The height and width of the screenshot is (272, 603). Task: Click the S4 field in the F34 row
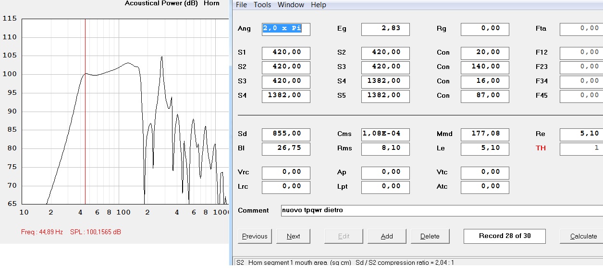click(385, 81)
